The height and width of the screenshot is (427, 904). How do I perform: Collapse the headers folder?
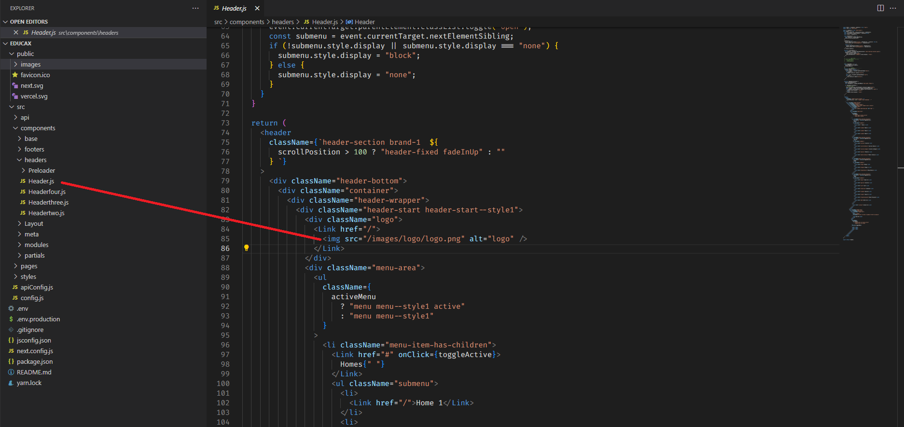35,160
